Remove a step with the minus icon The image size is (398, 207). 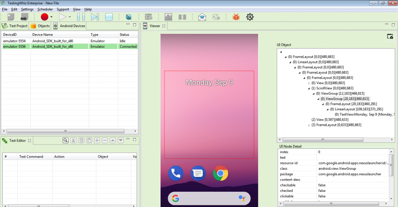[x=105, y=140]
